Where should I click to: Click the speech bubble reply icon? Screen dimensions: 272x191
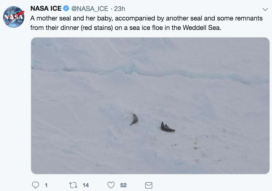[x=35, y=185]
